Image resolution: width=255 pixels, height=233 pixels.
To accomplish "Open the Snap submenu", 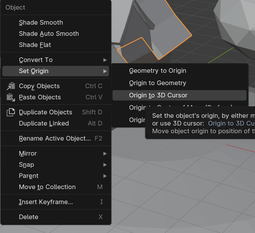I will click(55, 164).
